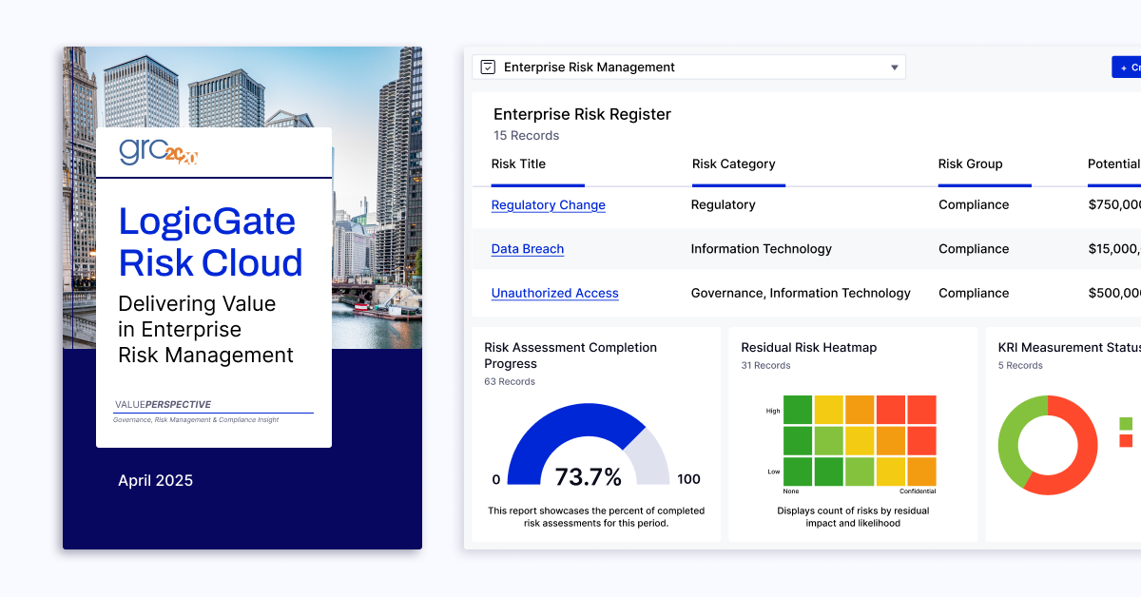The width and height of the screenshot is (1141, 597).
Task: Click the 15 Records count text
Action: pyautogui.click(x=527, y=136)
